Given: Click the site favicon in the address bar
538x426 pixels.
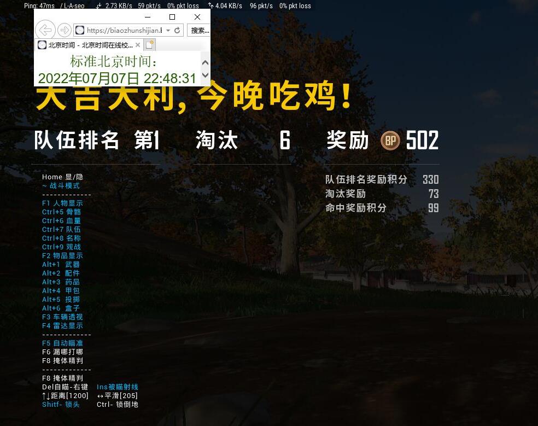Looking at the screenshot, I should (x=80, y=31).
